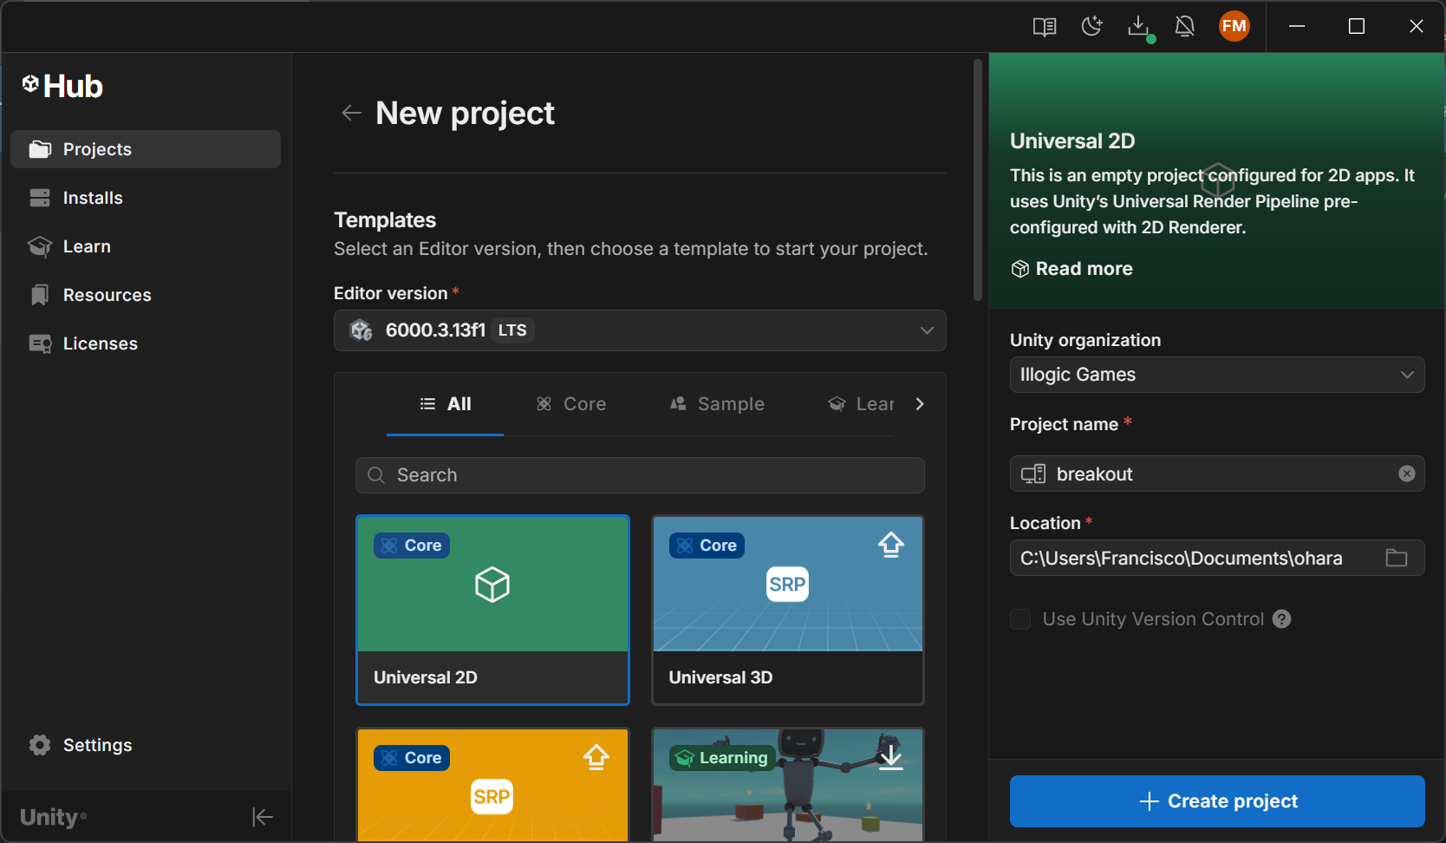Click the Learning badge on the robot template
The image size is (1446, 843).
click(722, 758)
